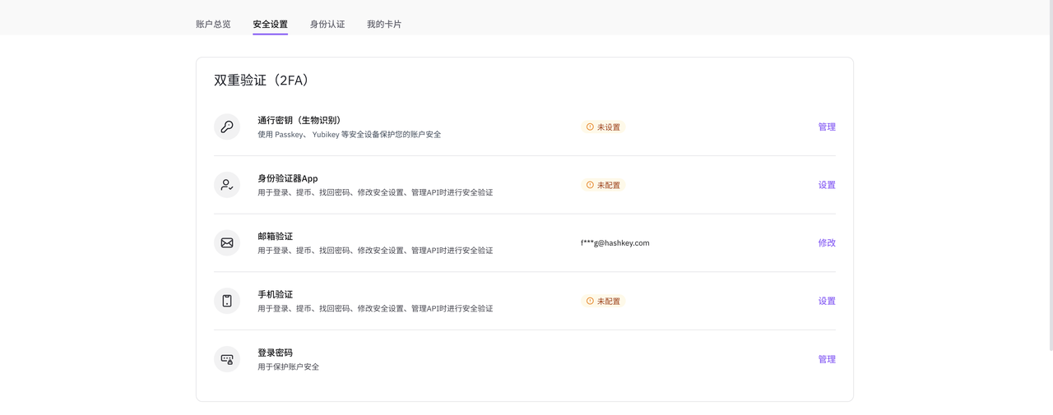Click the 未设置 warning badge for passkey
The height and width of the screenshot is (415, 1053).
pyautogui.click(x=603, y=127)
